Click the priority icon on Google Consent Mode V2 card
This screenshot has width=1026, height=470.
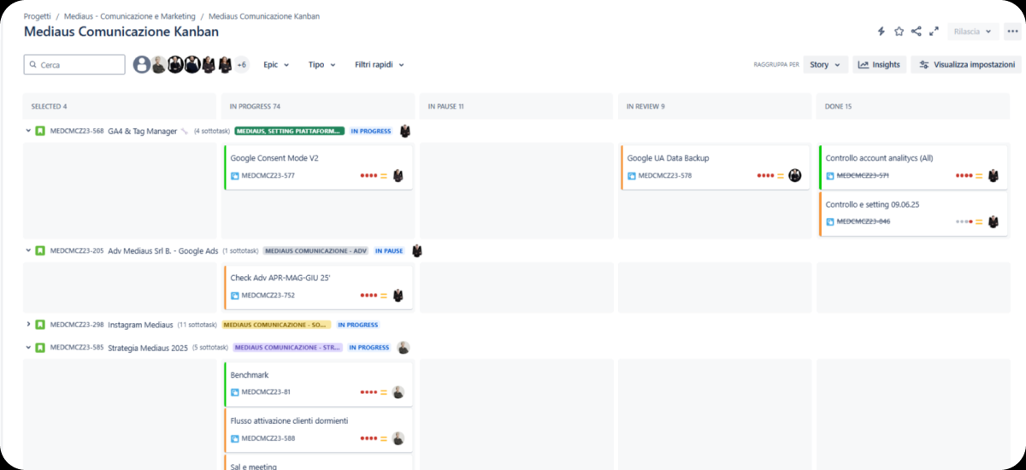click(384, 176)
